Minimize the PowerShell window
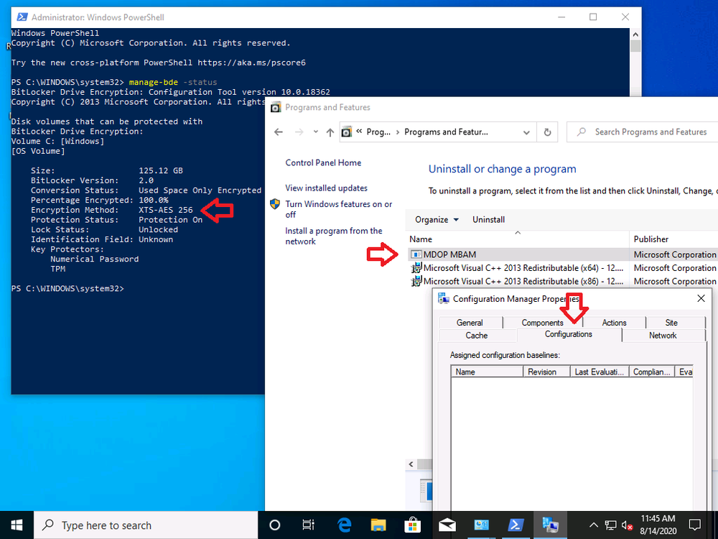This screenshot has height=539, width=718. click(x=562, y=17)
